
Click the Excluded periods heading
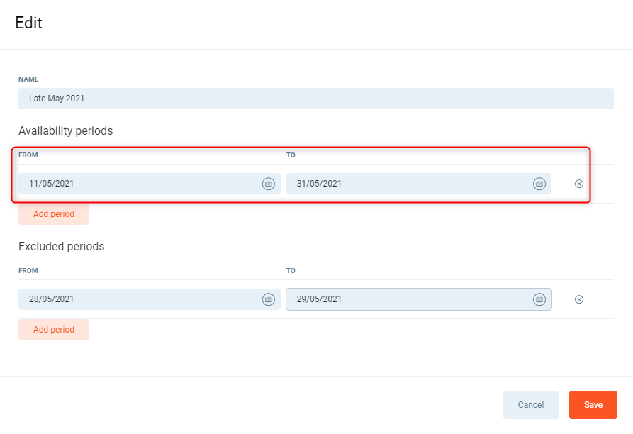61,247
